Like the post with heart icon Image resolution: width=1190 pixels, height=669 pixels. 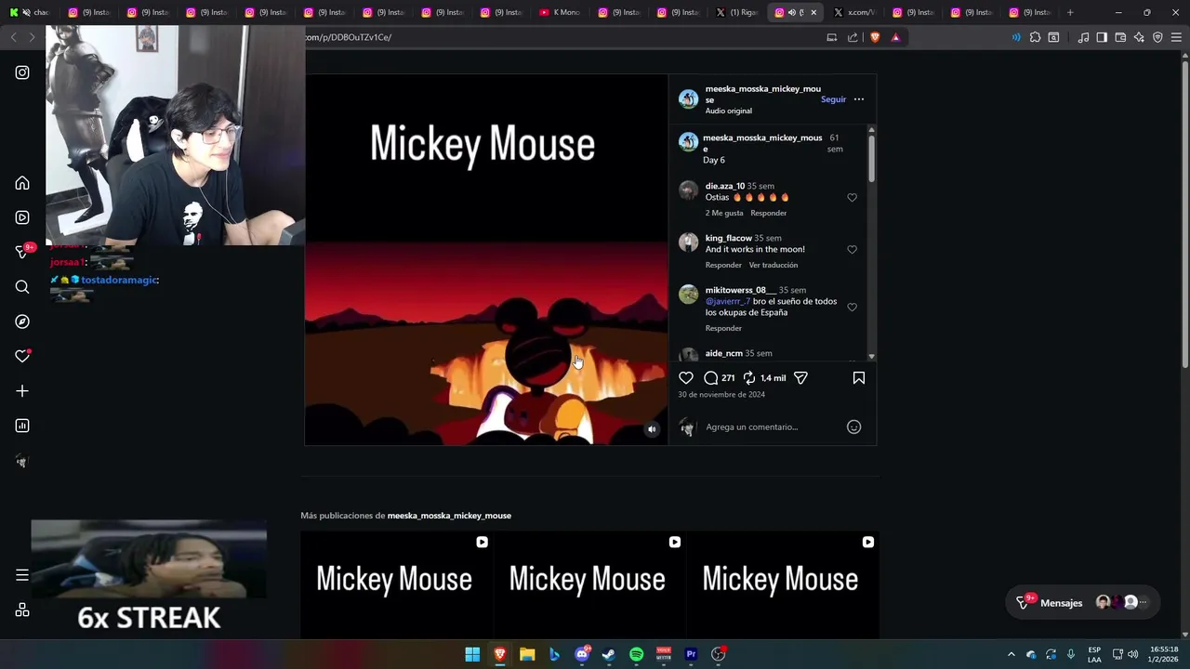pos(686,378)
